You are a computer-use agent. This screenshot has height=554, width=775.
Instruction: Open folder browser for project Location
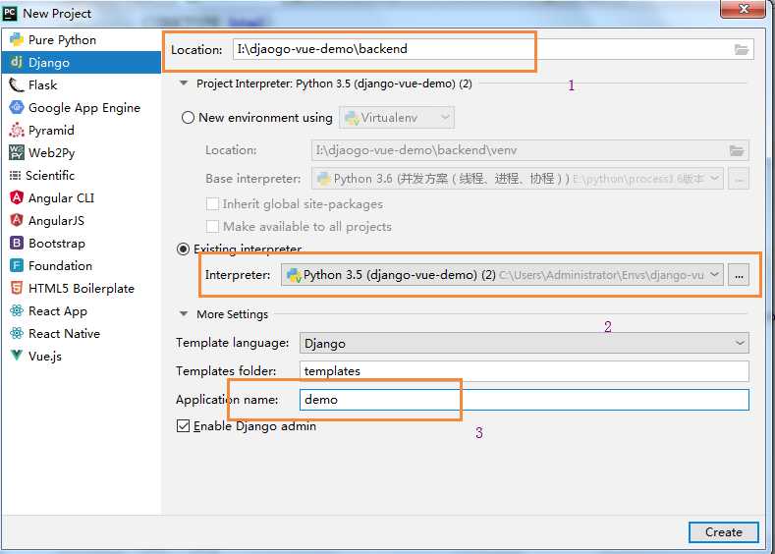tap(741, 49)
